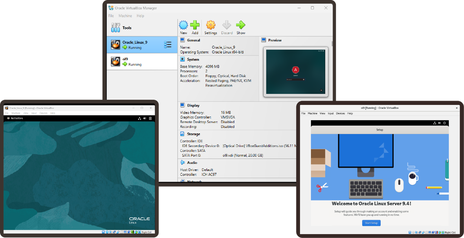Image resolution: width=464 pixels, height=238 pixels.
Task: Open the Input menu in the Oracle_Linux_9 VM window
Action: click(34, 113)
